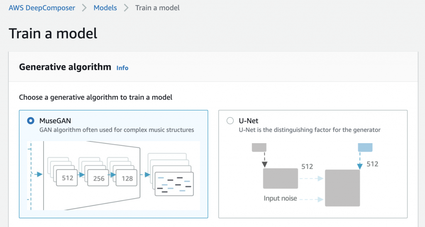Screen dimensions: 425x227
Task: Click the MuseGAN option title text
Action: click(55, 120)
